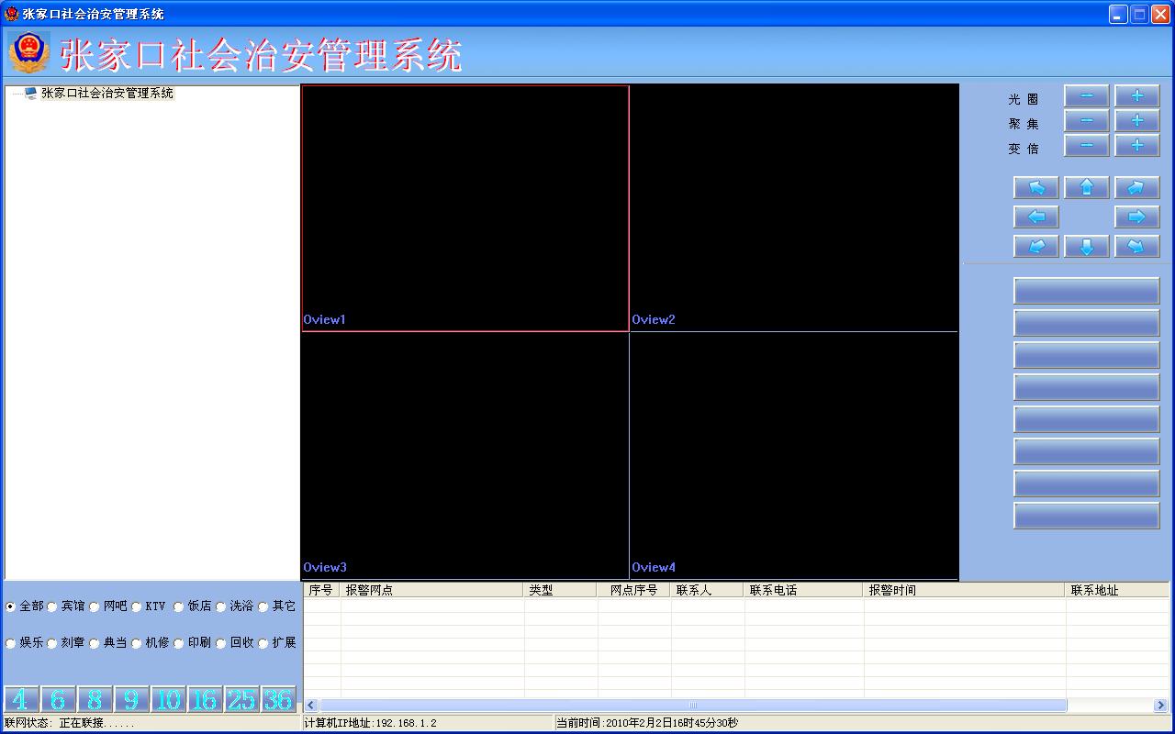Click the 当前时间 status bar entry
The image size is (1175, 734).
[x=646, y=723]
